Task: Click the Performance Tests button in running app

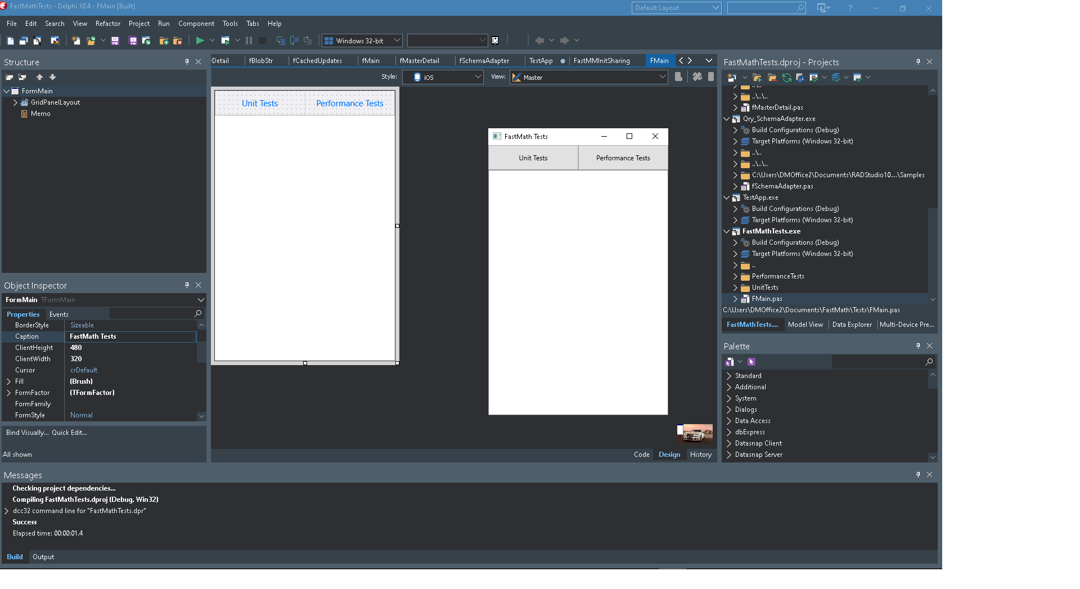Action: 623,158
